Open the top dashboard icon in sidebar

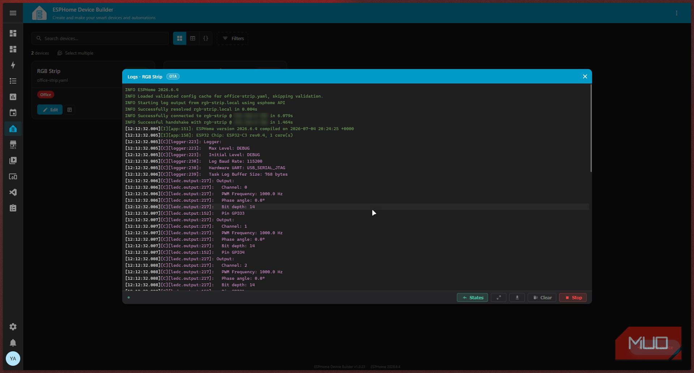(13, 33)
